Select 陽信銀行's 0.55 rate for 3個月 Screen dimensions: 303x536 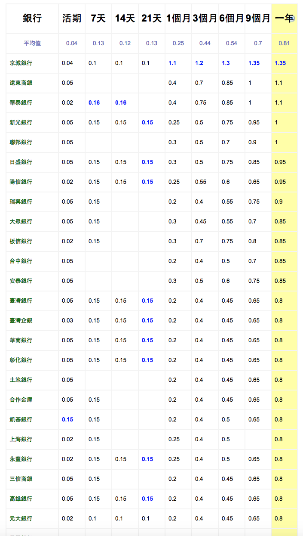pos(201,182)
